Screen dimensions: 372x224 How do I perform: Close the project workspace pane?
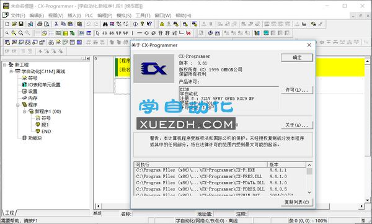88,58
